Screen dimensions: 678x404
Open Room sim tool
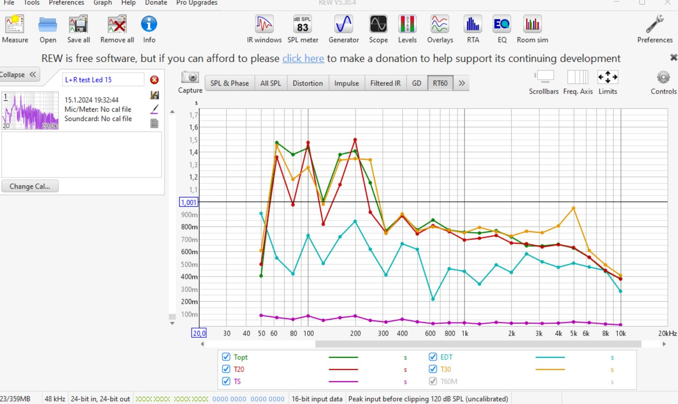pyautogui.click(x=532, y=29)
